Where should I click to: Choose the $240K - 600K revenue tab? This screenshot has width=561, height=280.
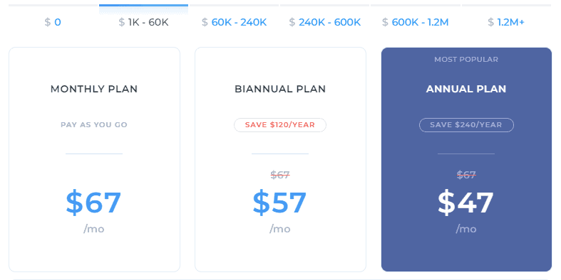click(x=324, y=22)
